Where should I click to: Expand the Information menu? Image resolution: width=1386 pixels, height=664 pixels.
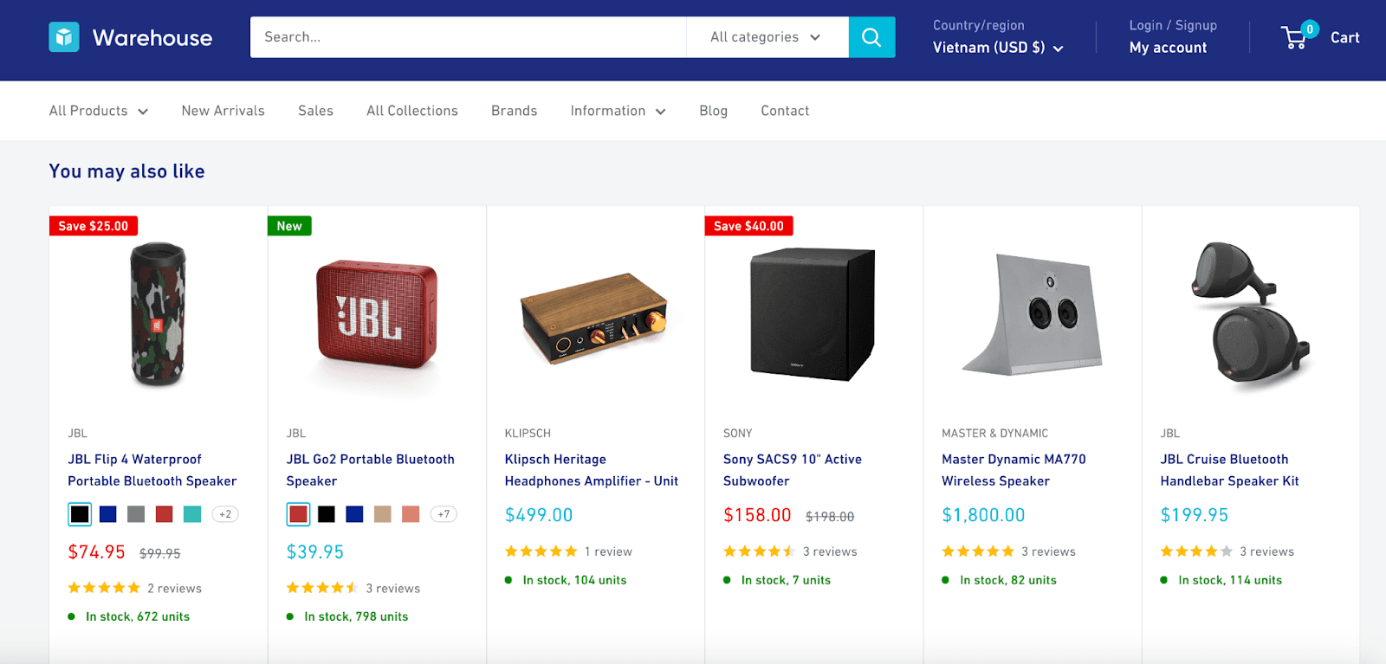(x=618, y=111)
